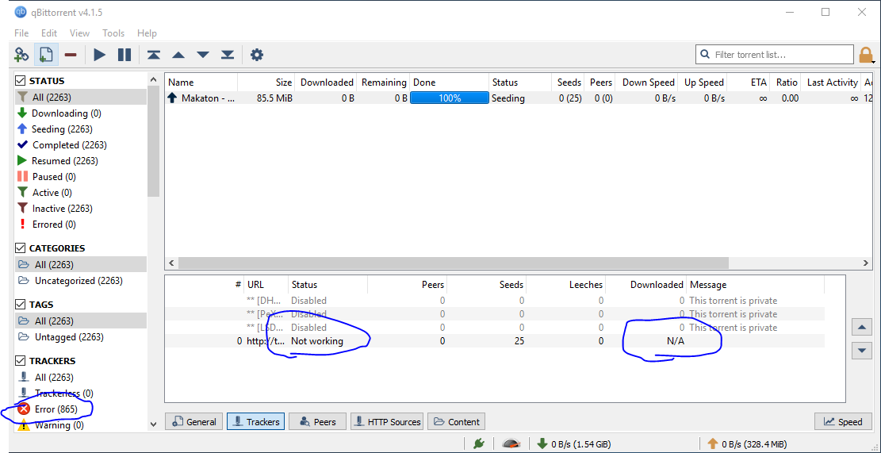This screenshot has height=453, width=881.
Task: Sort torrents by the Name column header
Action: pyautogui.click(x=201, y=82)
